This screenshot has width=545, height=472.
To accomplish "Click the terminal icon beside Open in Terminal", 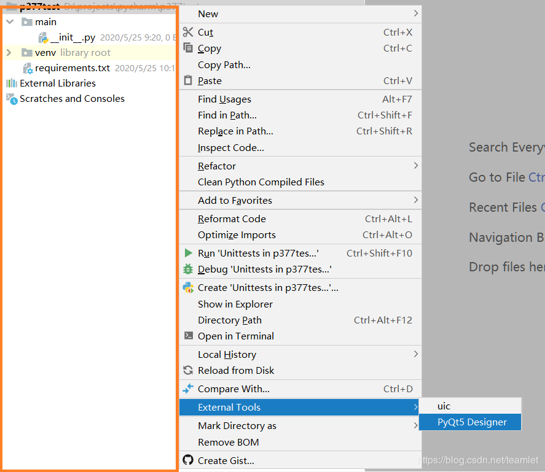I will tap(189, 336).
